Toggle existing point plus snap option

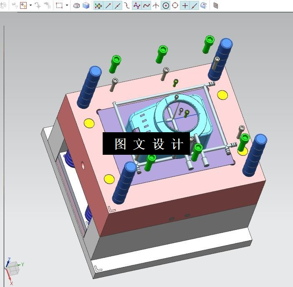point(185,5)
